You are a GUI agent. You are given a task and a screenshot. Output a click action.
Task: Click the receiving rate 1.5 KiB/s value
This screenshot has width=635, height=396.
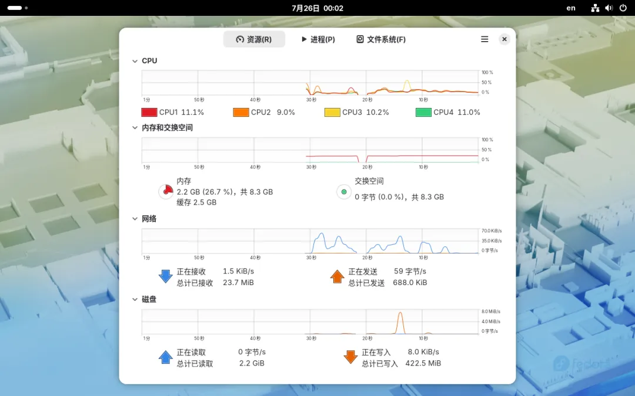coord(239,271)
